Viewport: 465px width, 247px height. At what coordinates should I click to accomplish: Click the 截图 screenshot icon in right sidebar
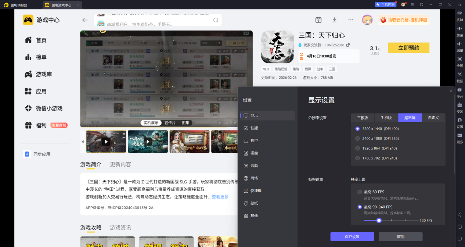[459, 75]
